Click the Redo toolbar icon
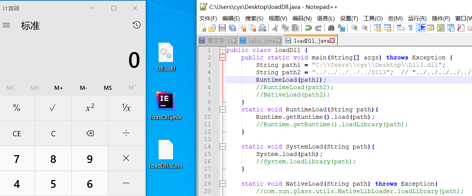Screen dimensions: 472x196 tap(319, 28)
